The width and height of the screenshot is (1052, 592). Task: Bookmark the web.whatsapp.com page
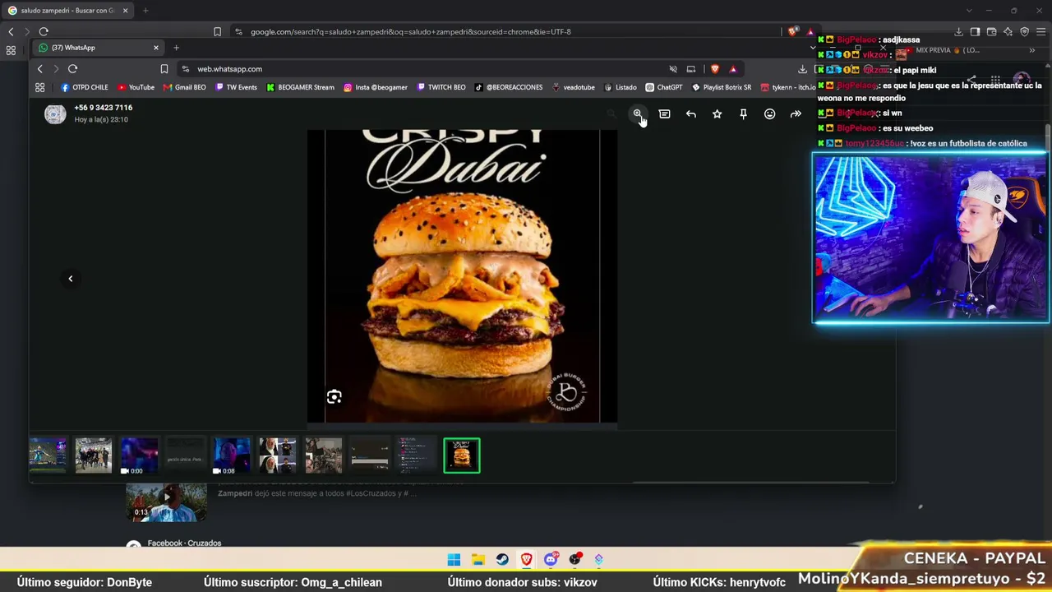pyautogui.click(x=164, y=69)
